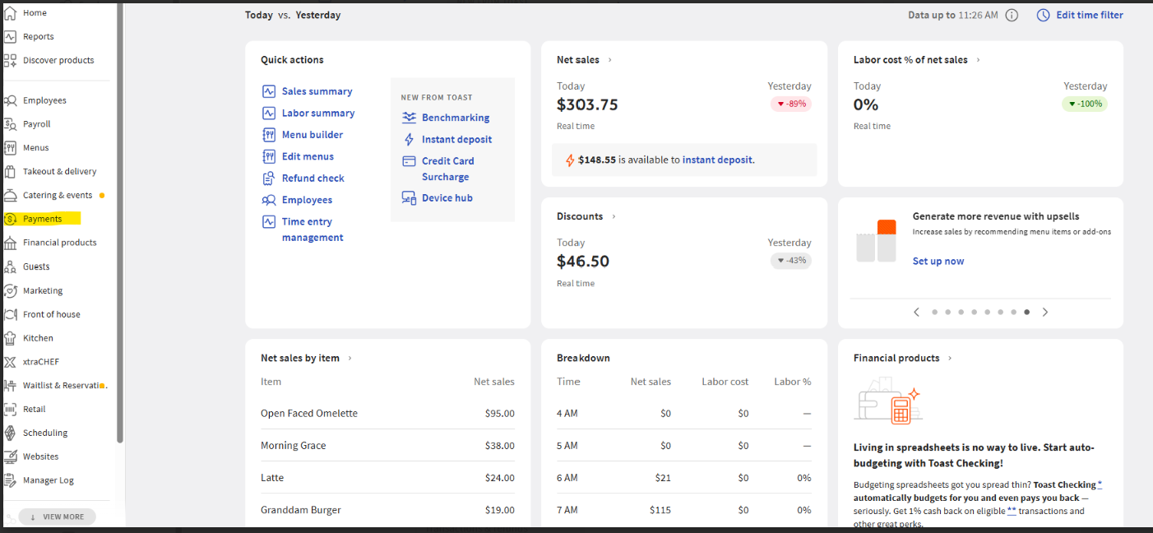1153x533 pixels.
Task: Click the sidebar vertical scrollbar
Action: coord(120,222)
